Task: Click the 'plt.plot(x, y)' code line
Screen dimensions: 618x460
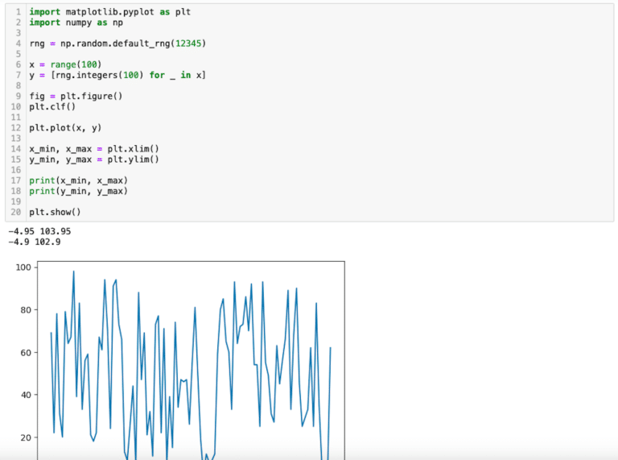Action: pyautogui.click(x=65, y=127)
